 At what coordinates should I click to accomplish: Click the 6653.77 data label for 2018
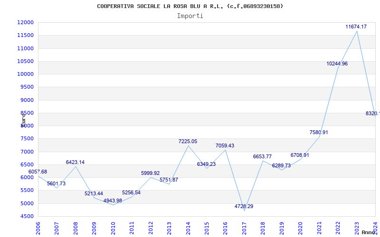(x=262, y=157)
